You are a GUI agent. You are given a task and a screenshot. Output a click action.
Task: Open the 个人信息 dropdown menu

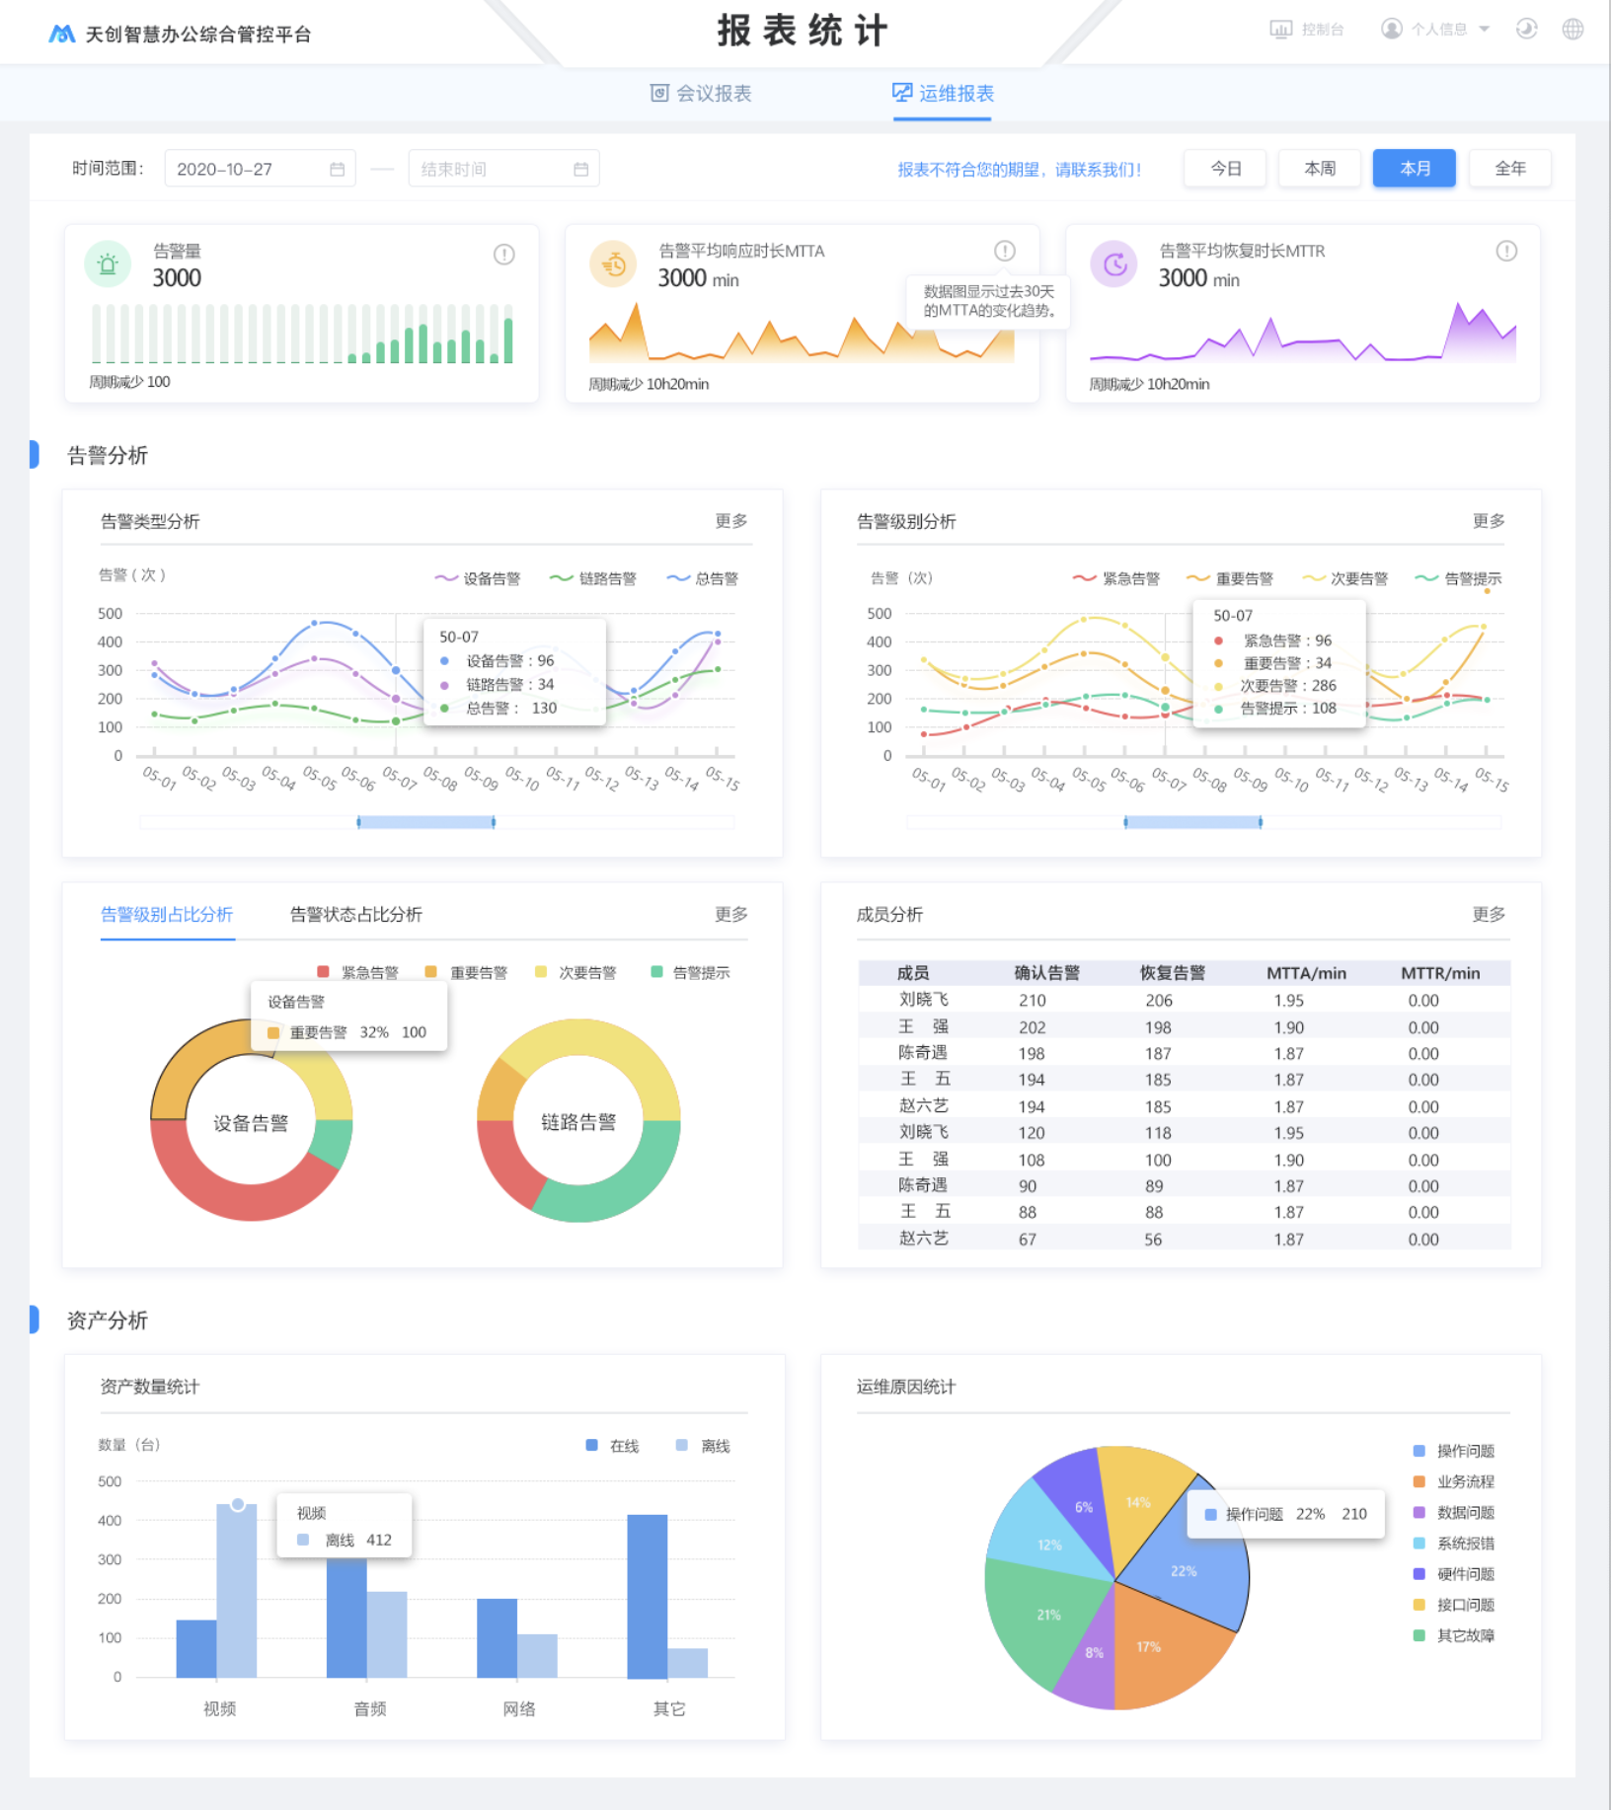point(1436,30)
